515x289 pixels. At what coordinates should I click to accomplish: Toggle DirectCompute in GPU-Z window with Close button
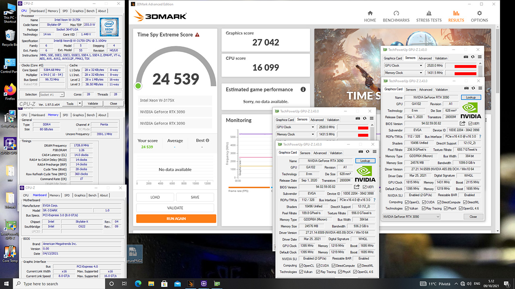[x=439, y=202]
